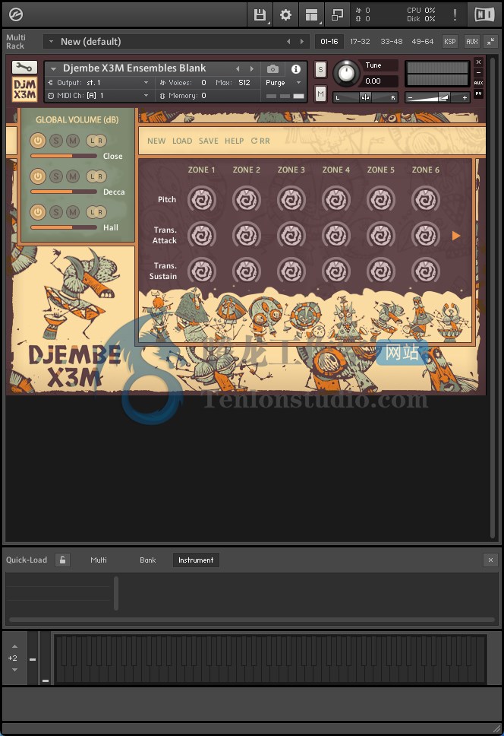504x736 pixels.
Task: Switch to rack page 49-64
Action: coord(422,41)
